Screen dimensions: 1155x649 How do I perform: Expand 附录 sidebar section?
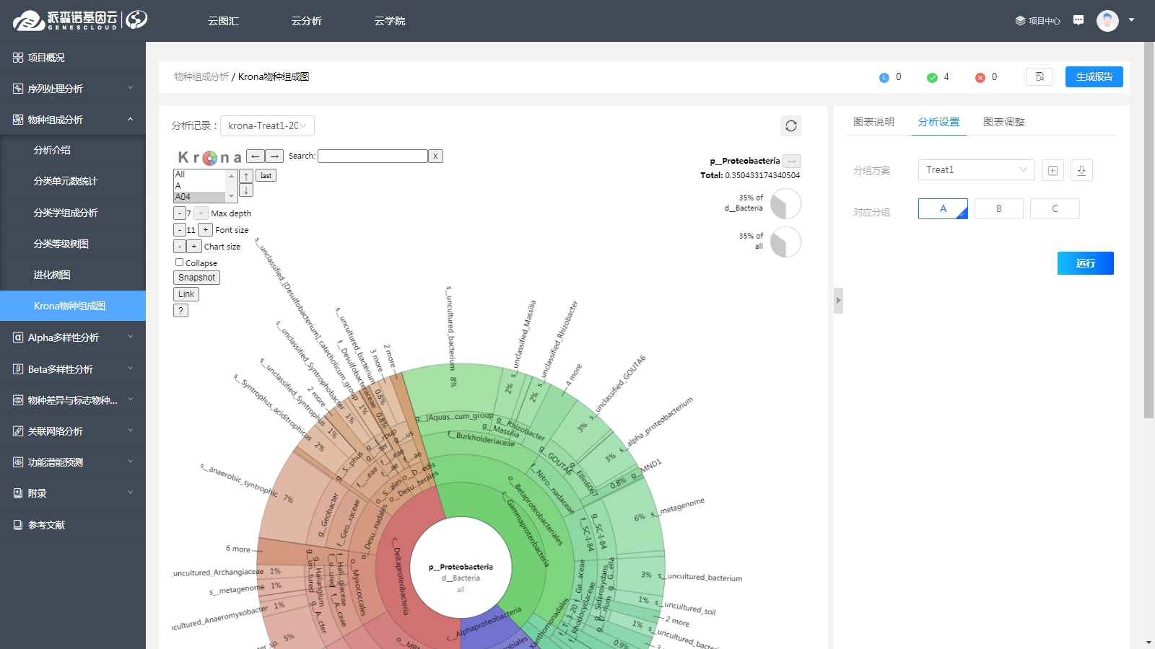point(73,493)
